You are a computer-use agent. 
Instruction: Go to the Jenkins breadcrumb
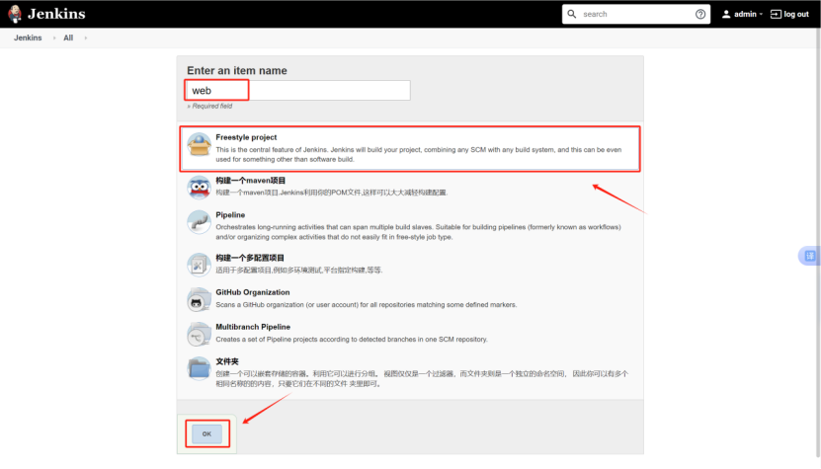[28, 38]
